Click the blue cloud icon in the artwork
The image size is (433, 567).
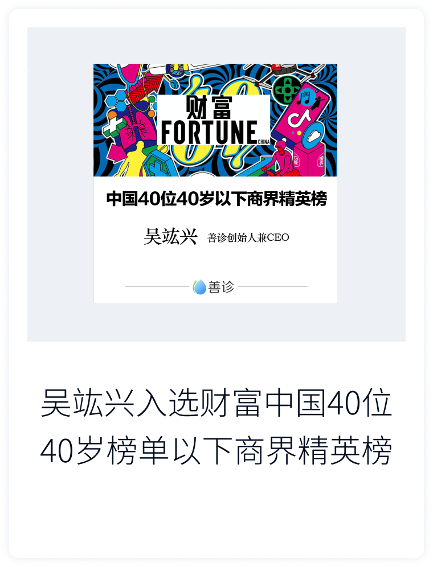[x=314, y=135]
